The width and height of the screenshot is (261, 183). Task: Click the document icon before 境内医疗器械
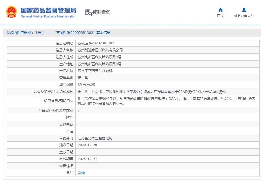pos(8,33)
